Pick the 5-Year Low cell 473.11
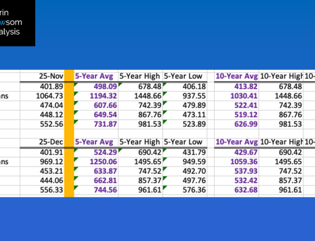The height and width of the screenshot is (241, 315). click(x=185, y=115)
